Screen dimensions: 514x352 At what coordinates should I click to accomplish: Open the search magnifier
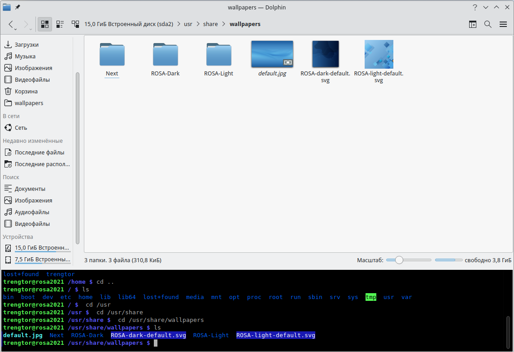point(488,24)
